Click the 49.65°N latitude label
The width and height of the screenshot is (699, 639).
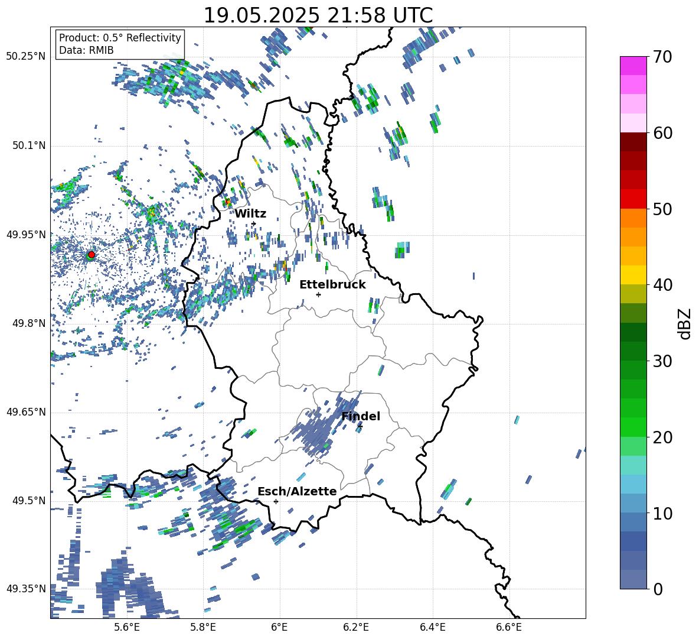tap(26, 411)
